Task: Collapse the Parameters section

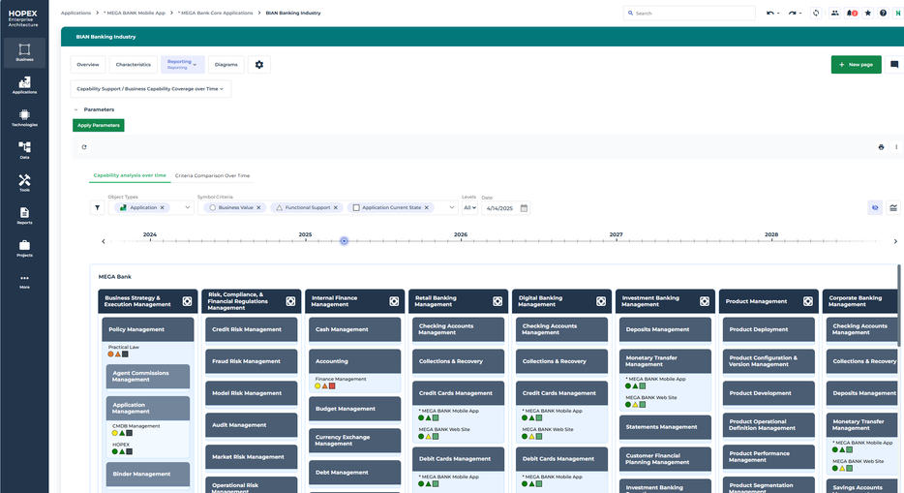Action: [x=76, y=109]
